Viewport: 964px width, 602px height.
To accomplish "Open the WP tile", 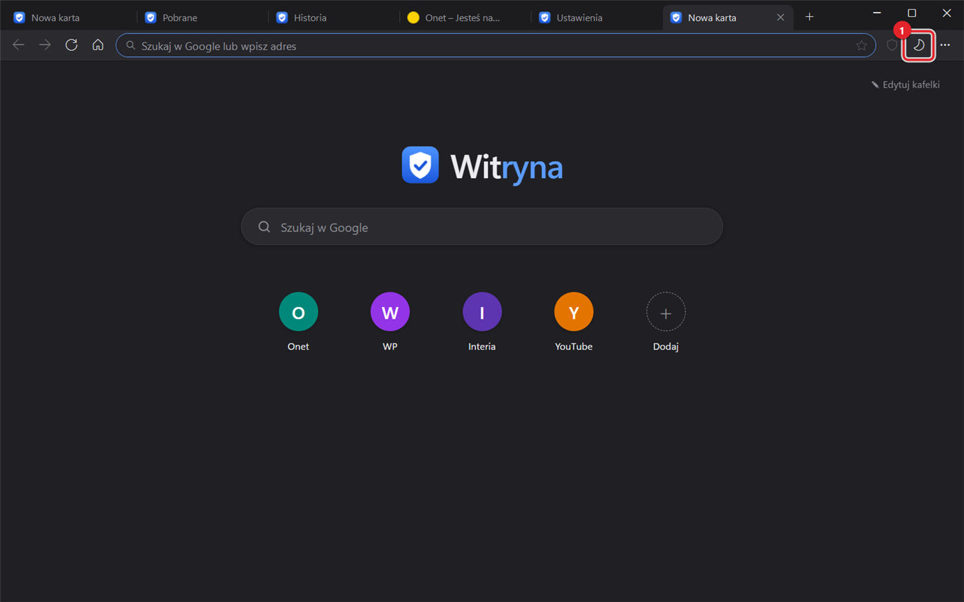I will point(390,321).
